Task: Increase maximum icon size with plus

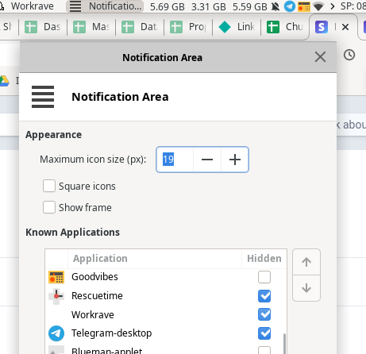Action: click(235, 160)
